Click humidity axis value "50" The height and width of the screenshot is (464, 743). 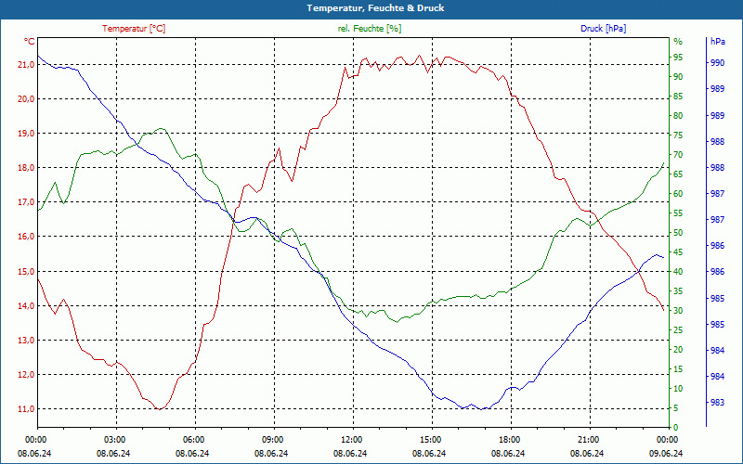678,233
